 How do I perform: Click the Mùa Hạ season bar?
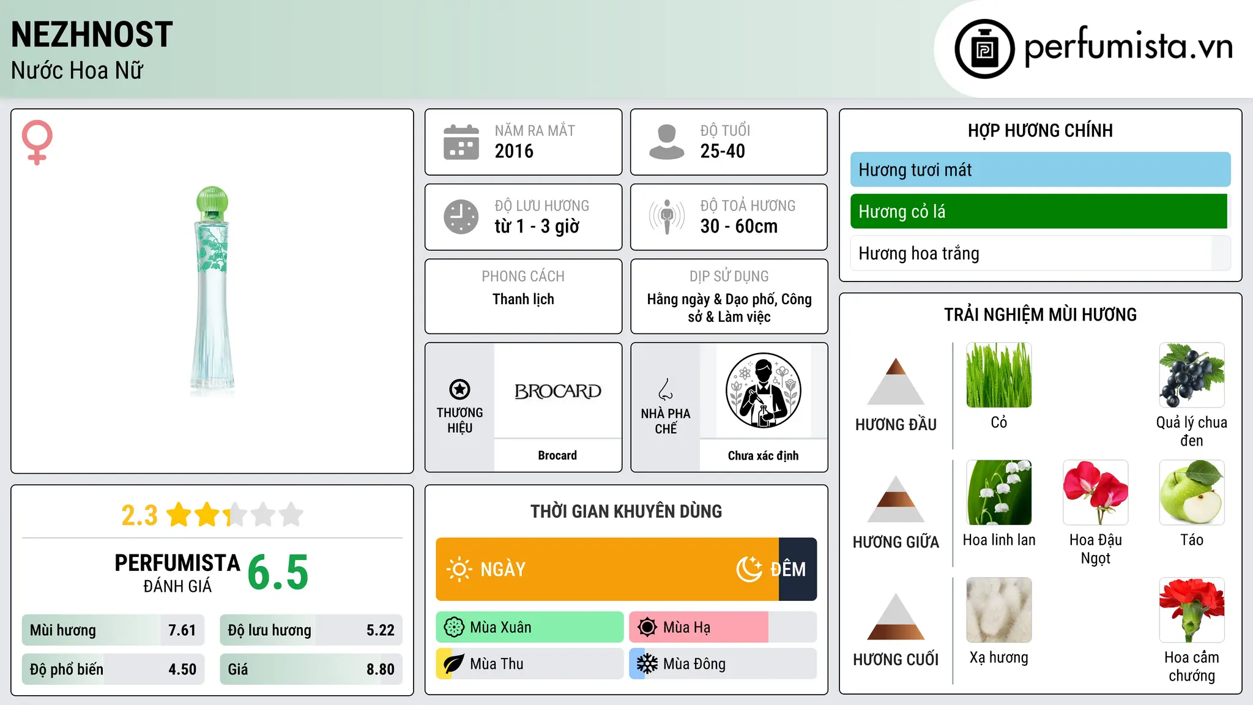(723, 627)
